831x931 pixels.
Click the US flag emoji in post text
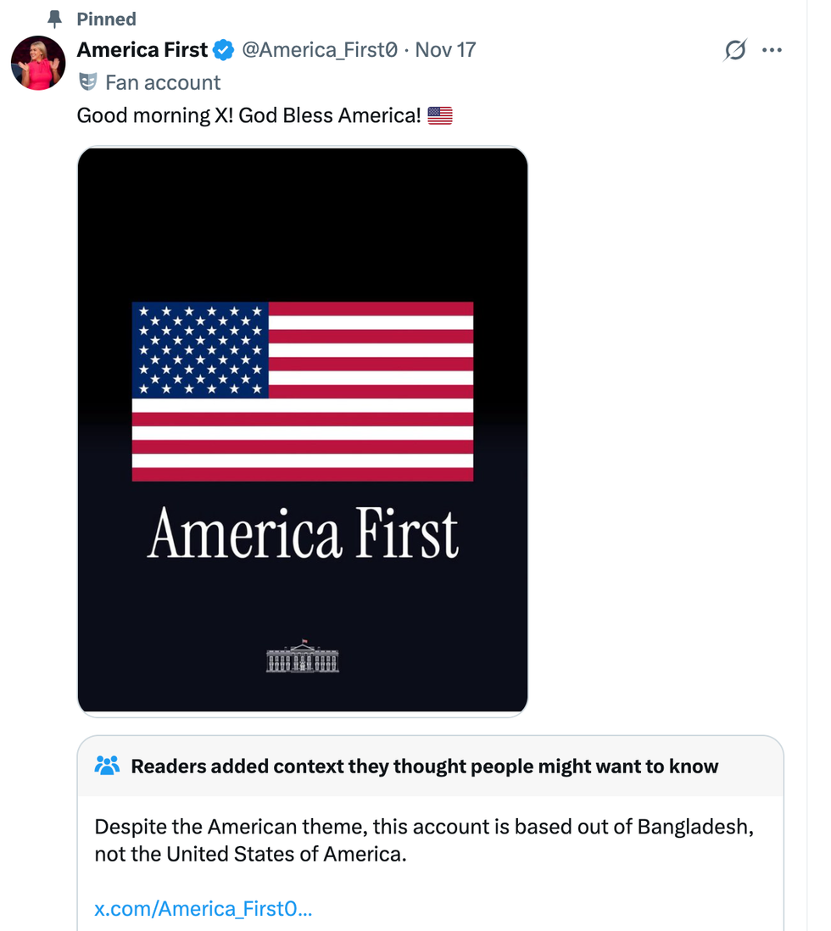coord(440,115)
